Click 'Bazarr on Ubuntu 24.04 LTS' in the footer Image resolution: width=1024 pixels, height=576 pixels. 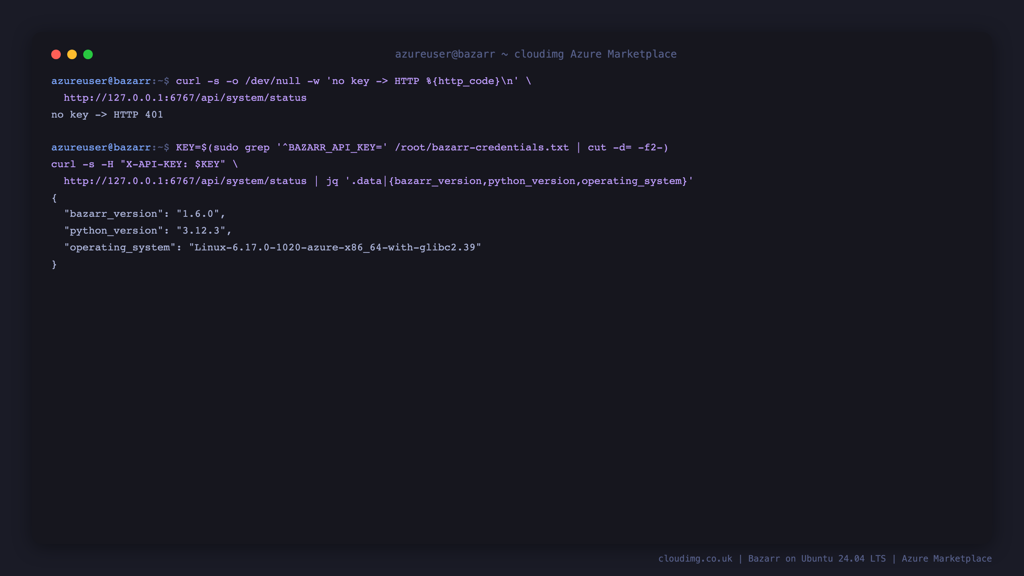point(817,559)
